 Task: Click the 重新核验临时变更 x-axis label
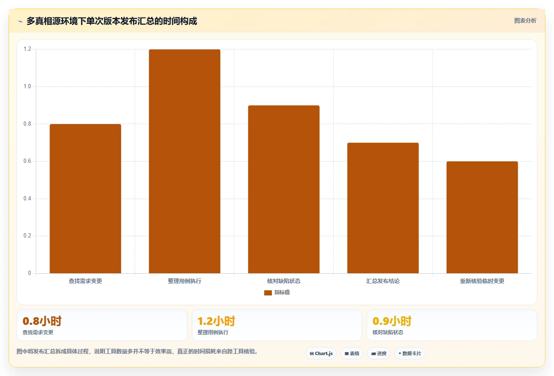tap(482, 281)
